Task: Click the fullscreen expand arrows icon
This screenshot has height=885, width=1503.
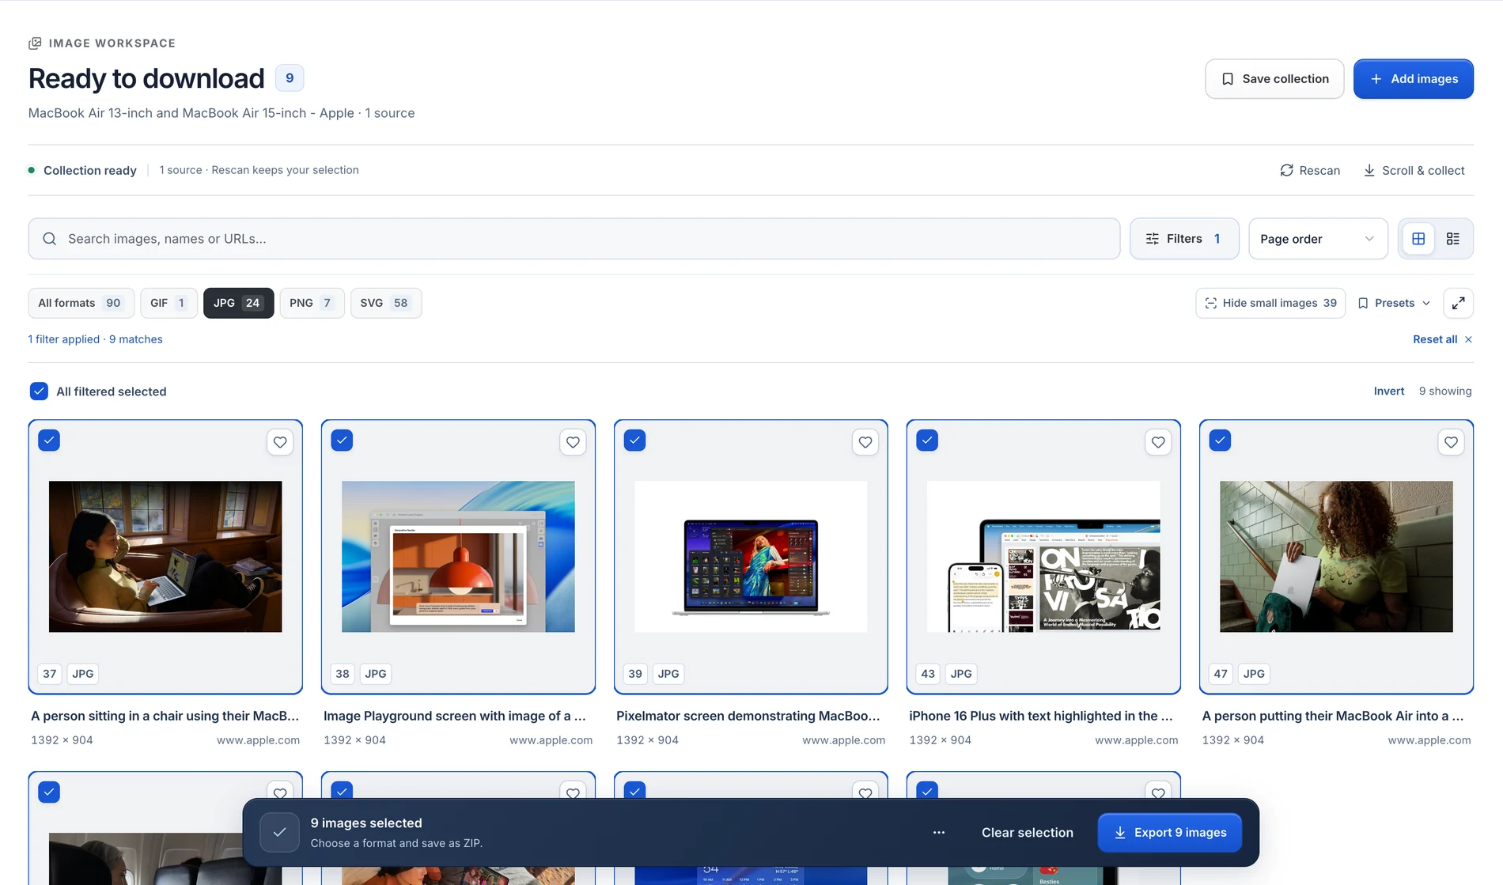Action: [x=1459, y=303]
